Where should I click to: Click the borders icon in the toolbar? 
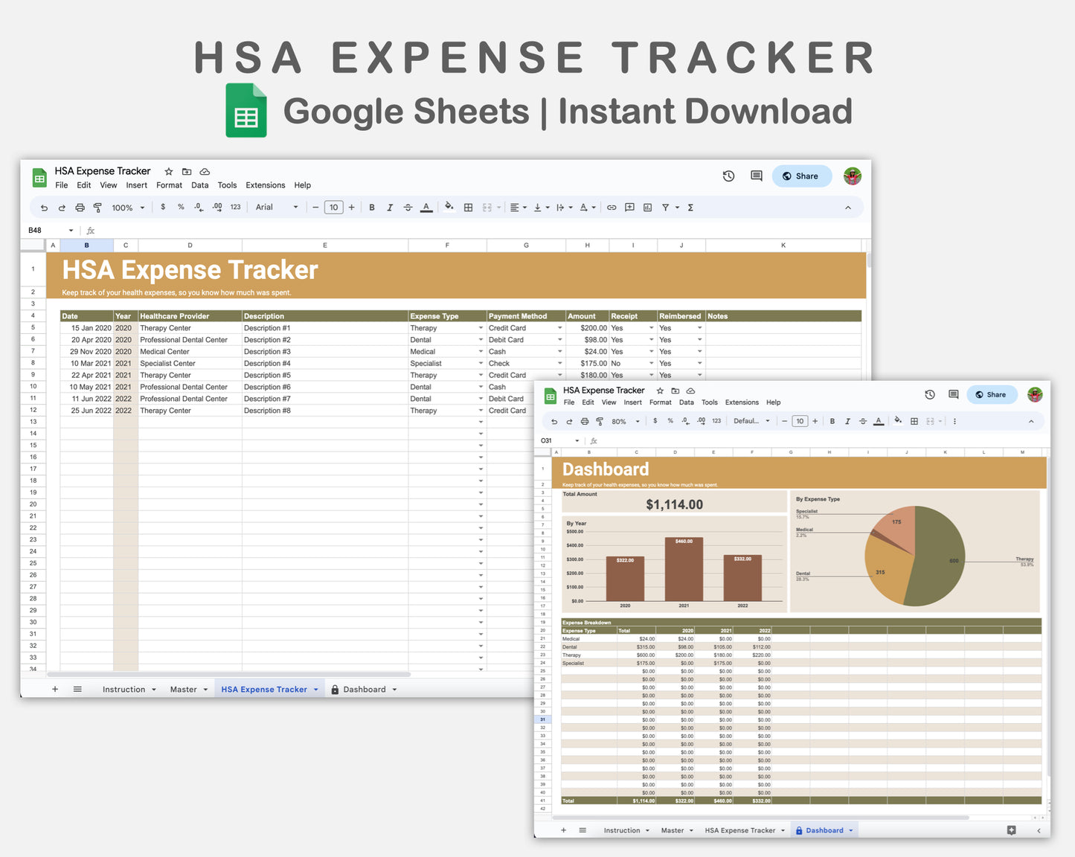tap(468, 208)
